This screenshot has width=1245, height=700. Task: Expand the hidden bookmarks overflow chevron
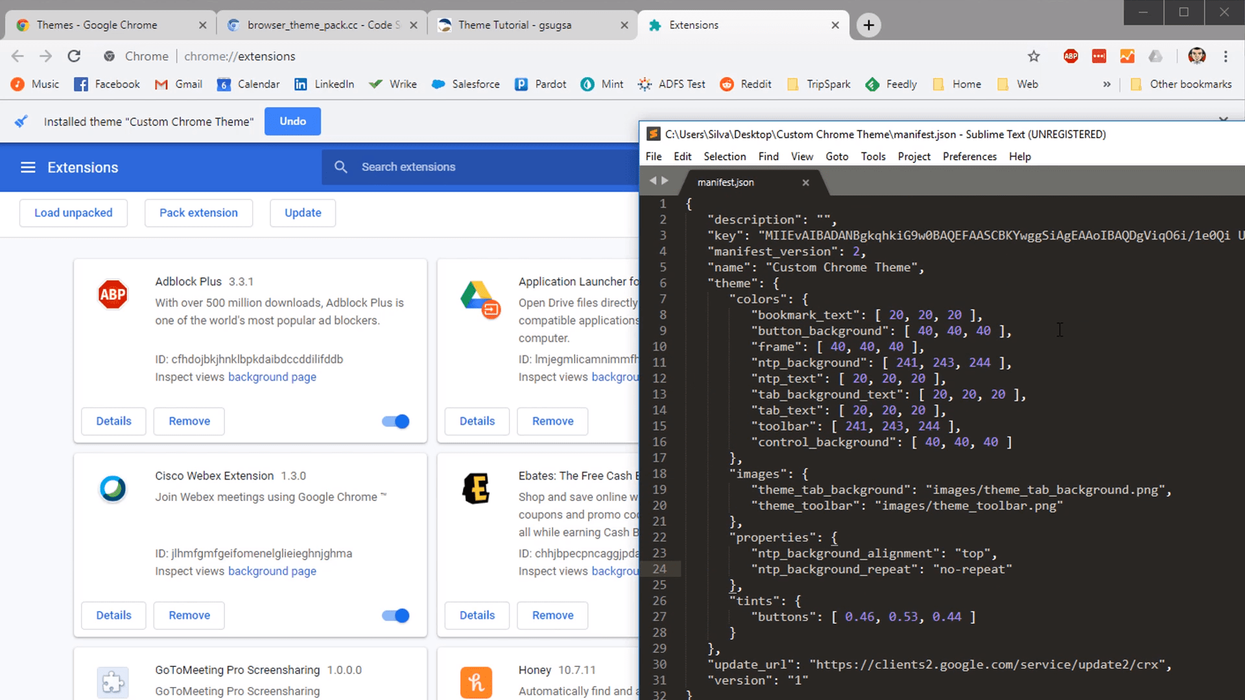click(1107, 84)
